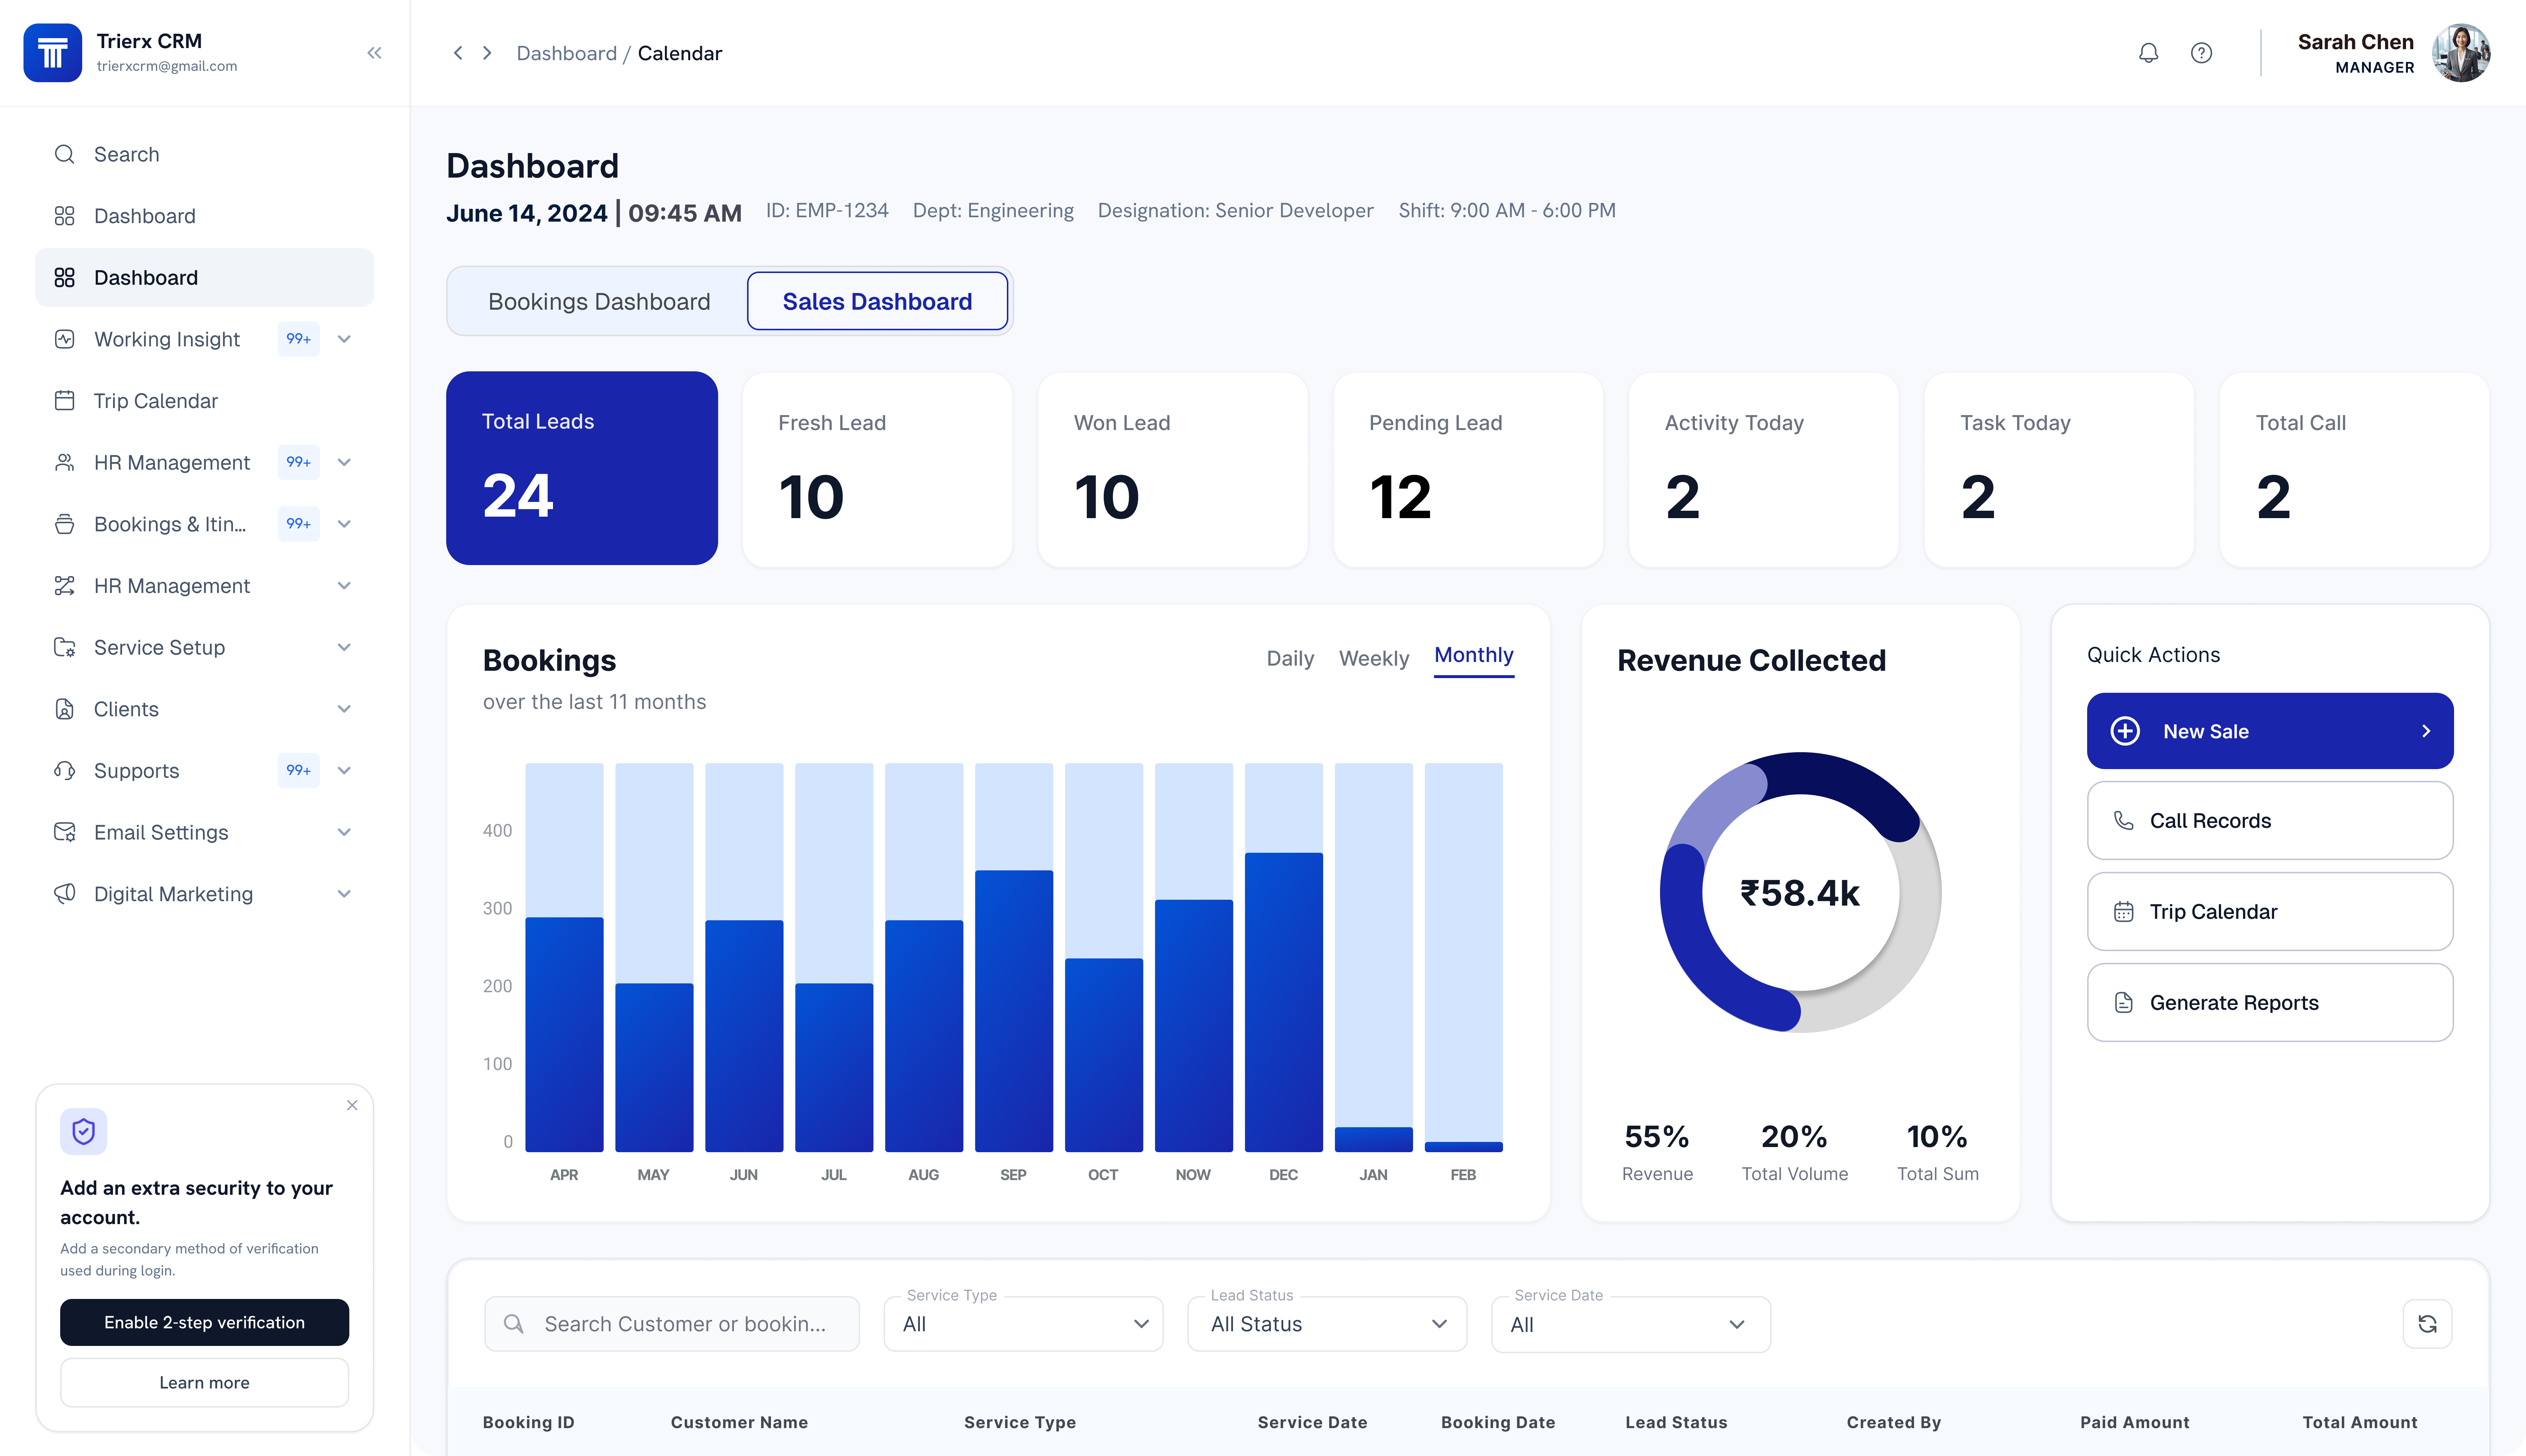The height and width of the screenshot is (1456, 2526).
Task: Open Trip Calendar in the sidebar
Action: tap(204, 401)
